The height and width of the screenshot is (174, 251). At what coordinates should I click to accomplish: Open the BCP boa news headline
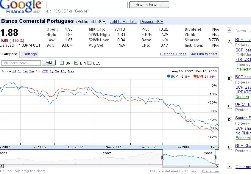point(243,77)
